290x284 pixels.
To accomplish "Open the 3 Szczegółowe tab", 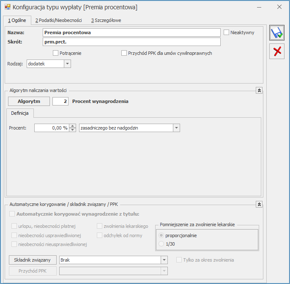I will (106, 20).
